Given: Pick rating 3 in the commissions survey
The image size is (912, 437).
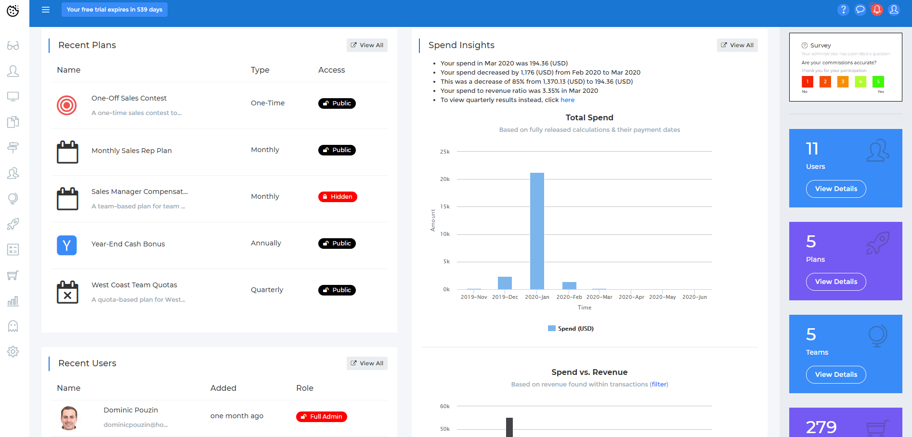Looking at the screenshot, I should [x=843, y=82].
